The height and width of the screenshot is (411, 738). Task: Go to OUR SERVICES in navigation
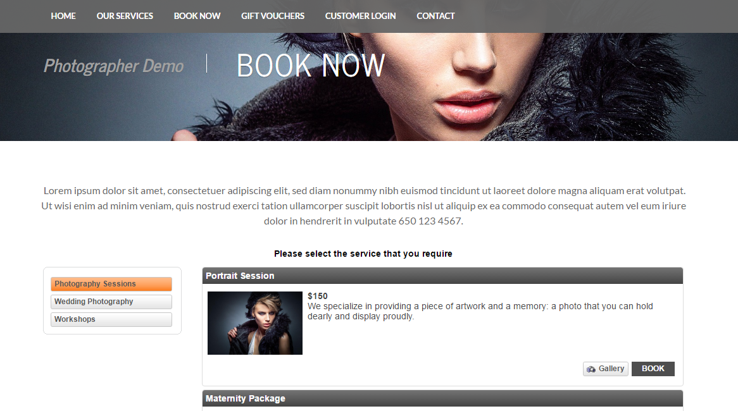click(125, 16)
